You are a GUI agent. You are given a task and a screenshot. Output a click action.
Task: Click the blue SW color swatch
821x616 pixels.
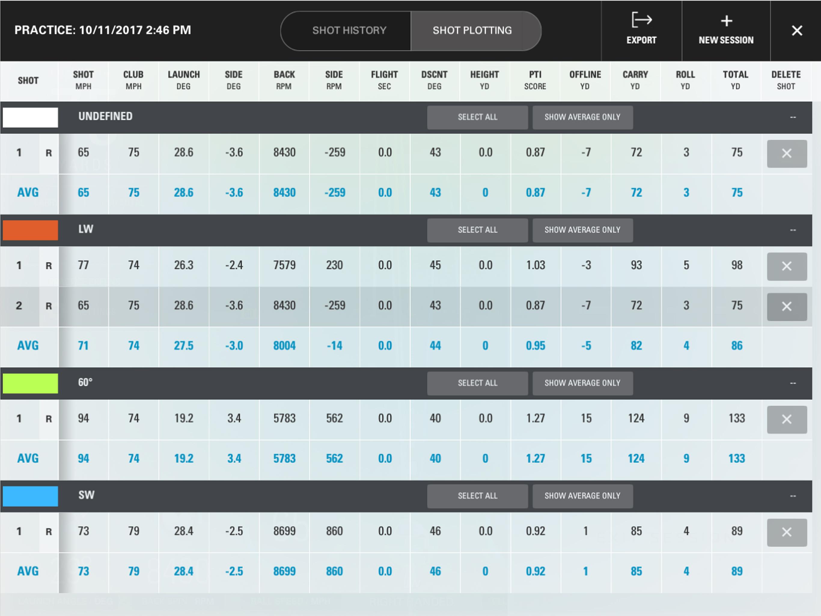coord(30,496)
